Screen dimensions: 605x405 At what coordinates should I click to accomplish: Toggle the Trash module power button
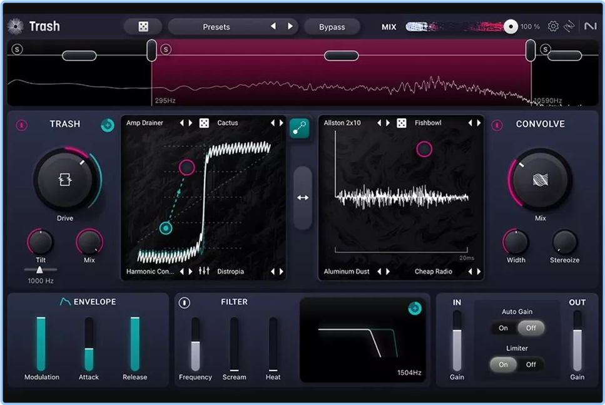coord(22,125)
